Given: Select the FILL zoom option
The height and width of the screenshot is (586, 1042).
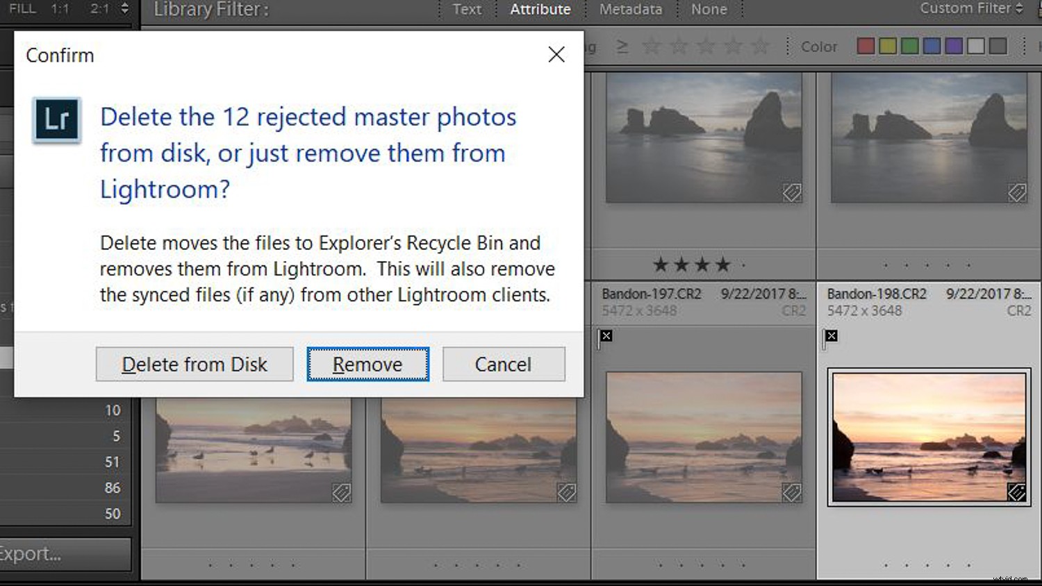Looking at the screenshot, I should coord(22,9).
